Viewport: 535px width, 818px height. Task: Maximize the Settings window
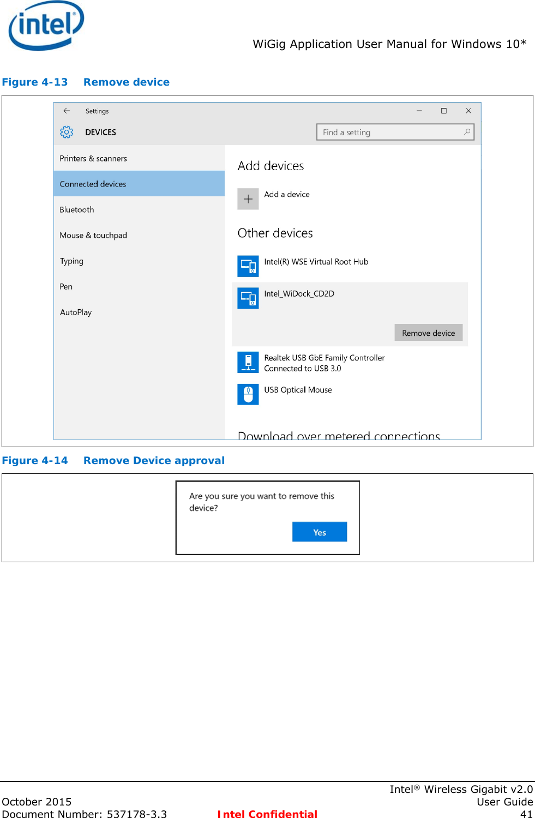click(x=444, y=111)
